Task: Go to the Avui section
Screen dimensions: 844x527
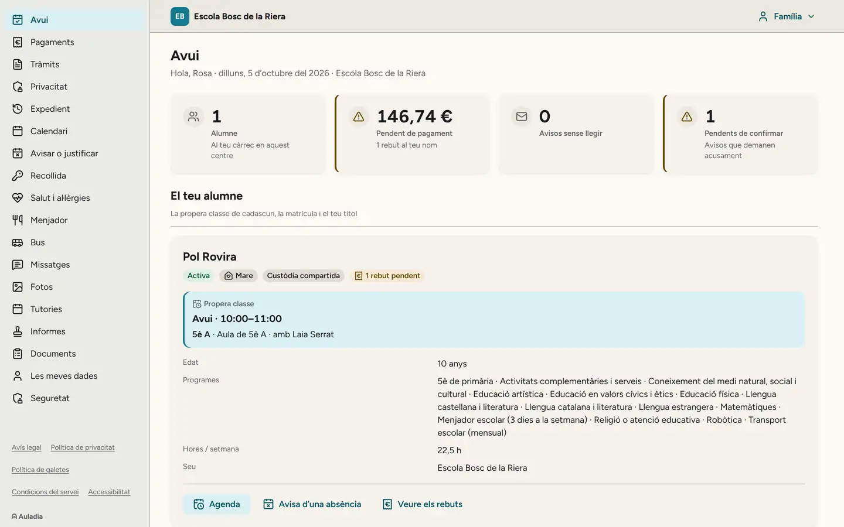Action: (75, 20)
